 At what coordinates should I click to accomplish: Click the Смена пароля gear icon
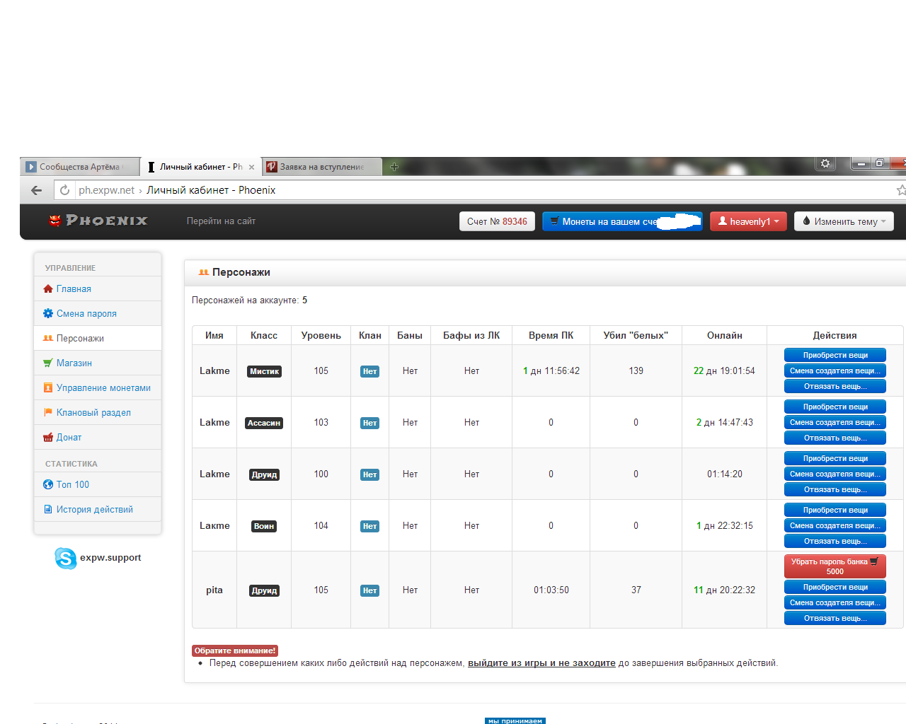48,313
